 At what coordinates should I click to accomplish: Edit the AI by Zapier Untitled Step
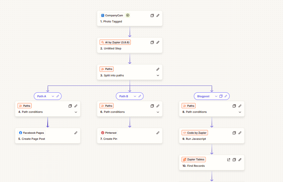coord(158,43)
